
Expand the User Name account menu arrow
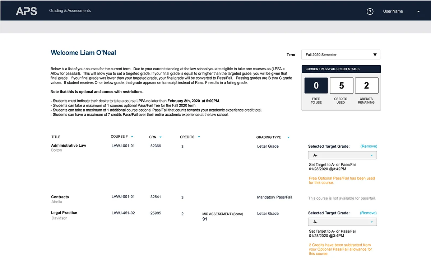pyautogui.click(x=418, y=11)
